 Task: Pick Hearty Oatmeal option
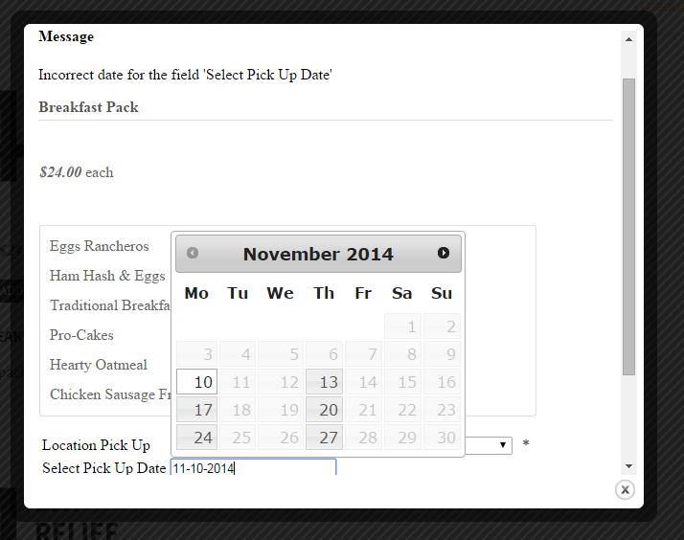click(99, 365)
